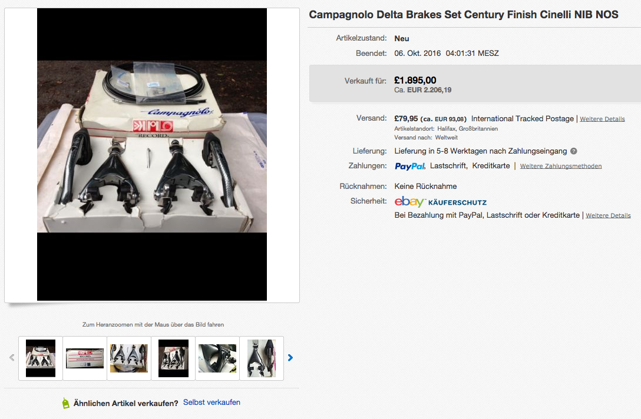Select fourth thumbnail with black borders
Image resolution: width=641 pixels, height=419 pixels.
point(173,358)
